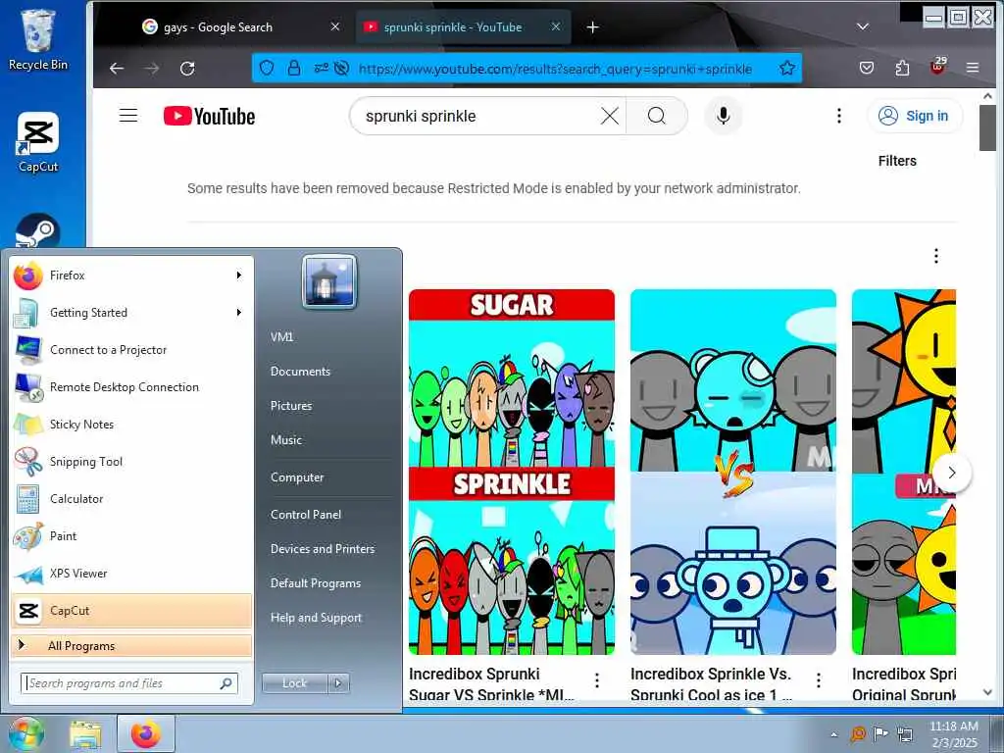This screenshot has width=1004, height=753.
Task: Click the uBlock extension icon with badge 29
Action: [x=938, y=66]
